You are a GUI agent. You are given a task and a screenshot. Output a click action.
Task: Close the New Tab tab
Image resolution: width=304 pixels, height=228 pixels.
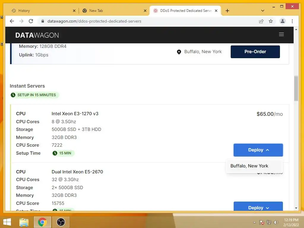point(145,11)
